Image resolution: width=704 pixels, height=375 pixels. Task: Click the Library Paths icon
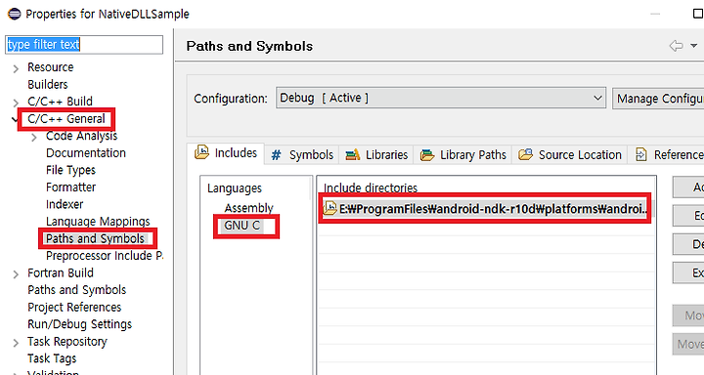pos(427,155)
